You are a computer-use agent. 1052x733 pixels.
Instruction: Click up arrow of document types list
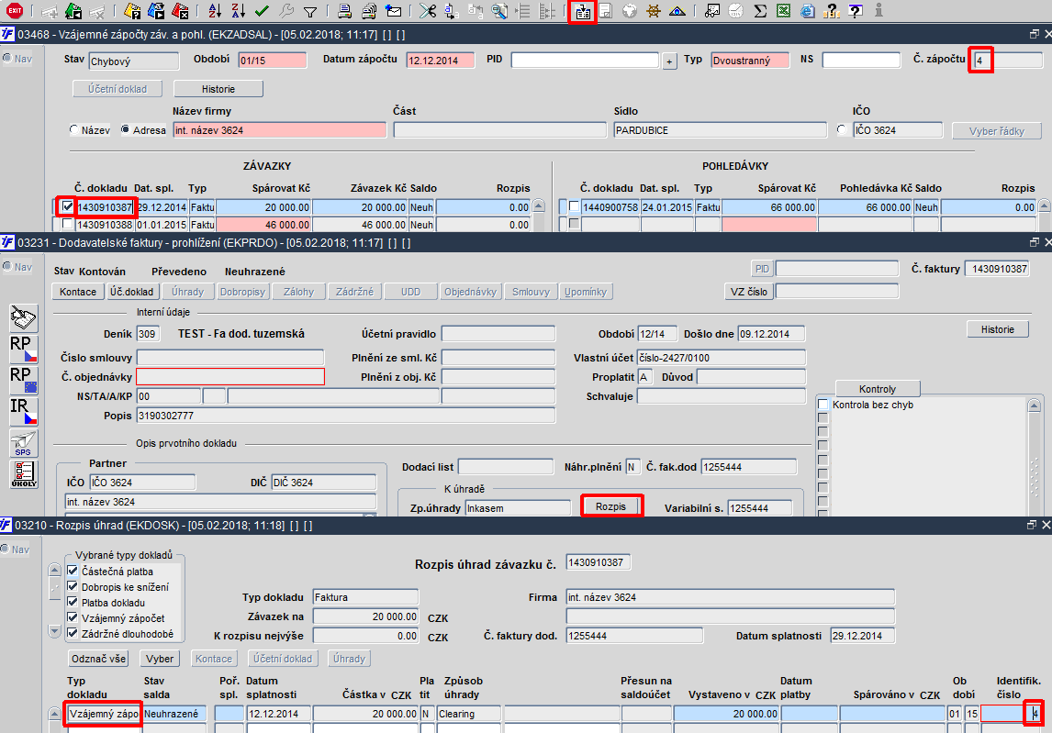point(55,570)
